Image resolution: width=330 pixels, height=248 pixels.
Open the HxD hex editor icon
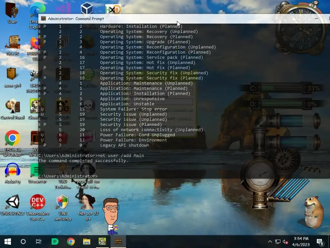click(113, 9)
